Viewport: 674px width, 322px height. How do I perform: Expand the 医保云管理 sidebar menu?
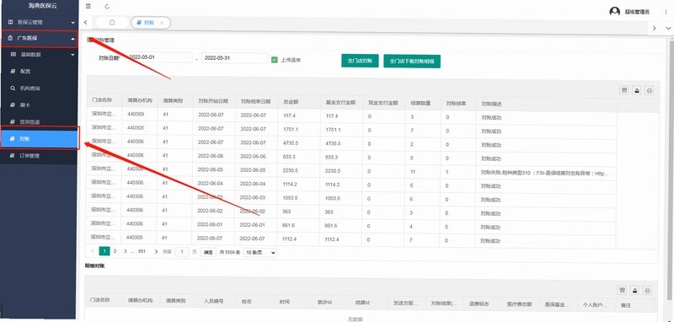pyautogui.click(x=39, y=22)
